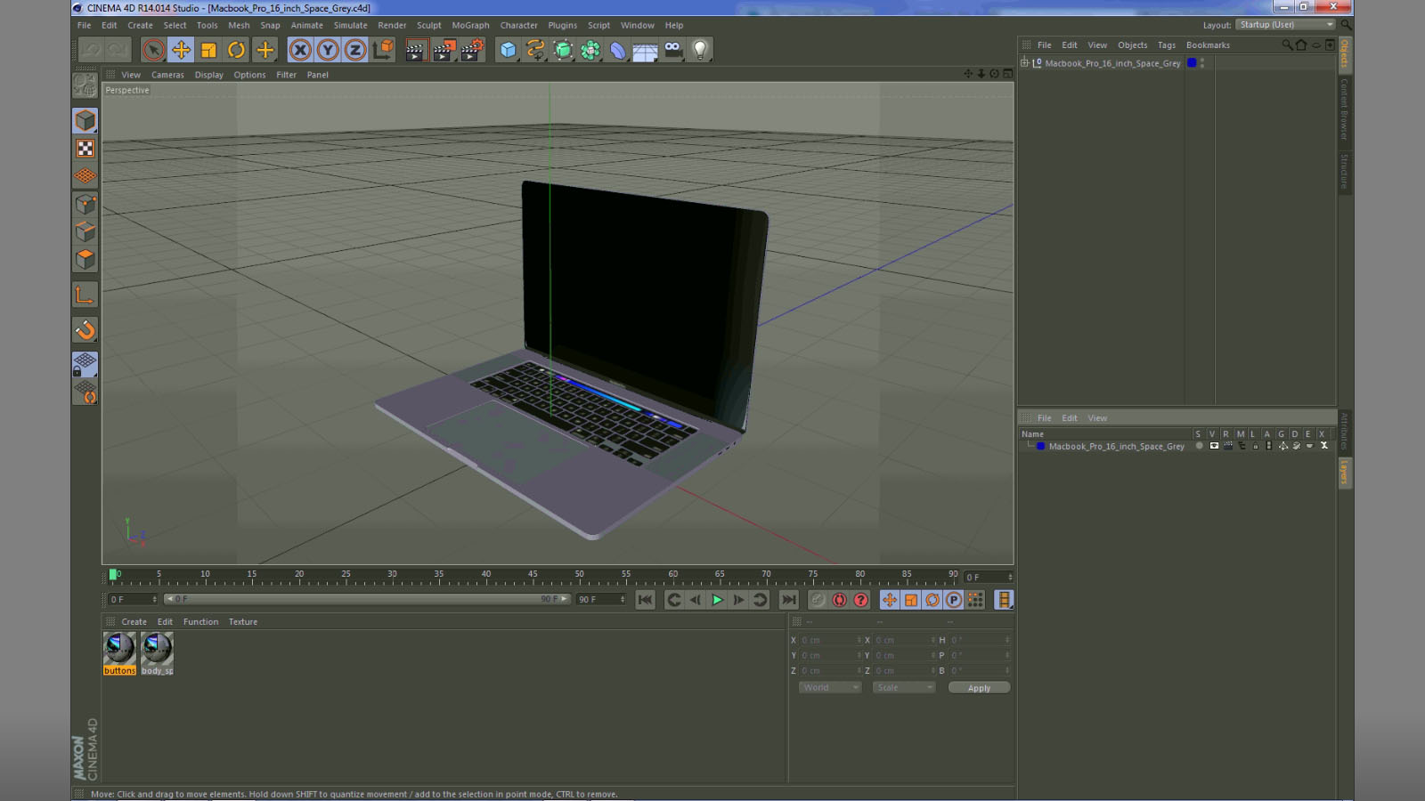
Task: Select the Rotate tool in top toolbar
Action: pyautogui.click(x=236, y=50)
